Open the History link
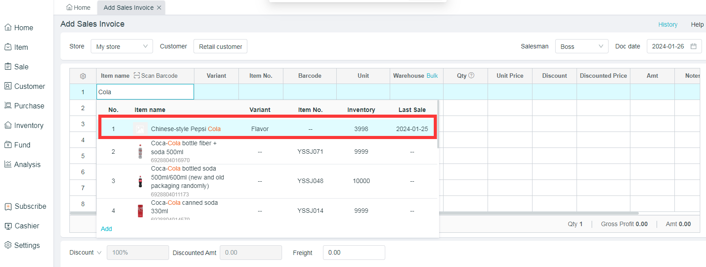 pyautogui.click(x=667, y=24)
